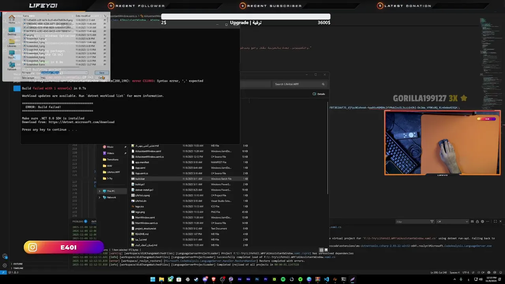The width and height of the screenshot is (505, 284).
Task: Click UTF-8 encoding in status bar
Action: (x=466, y=273)
